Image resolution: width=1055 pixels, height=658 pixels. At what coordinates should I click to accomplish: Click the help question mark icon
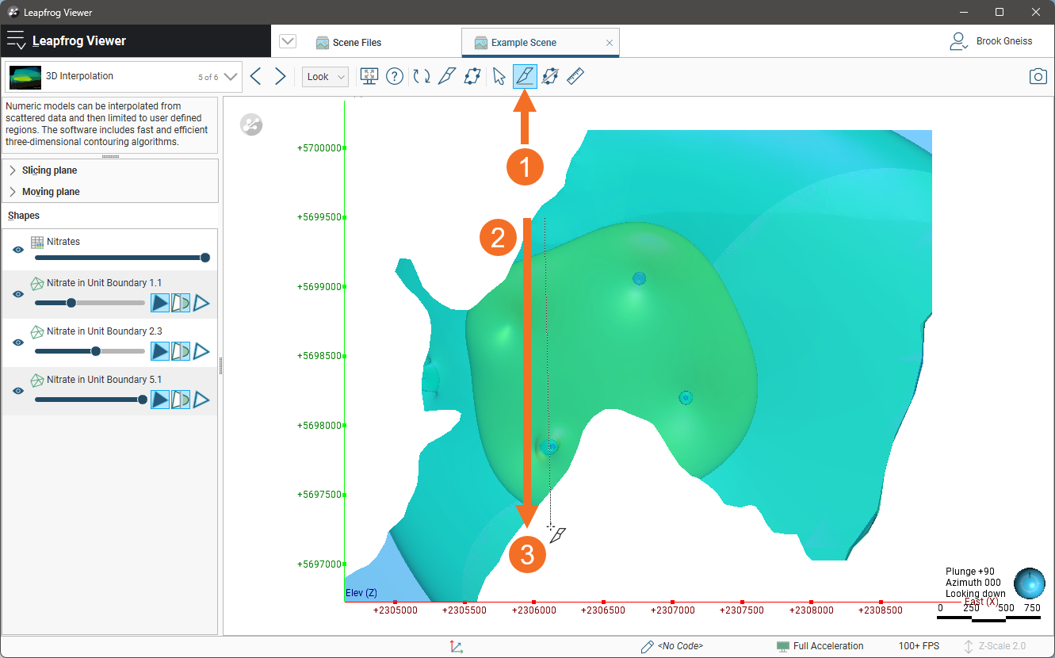point(395,76)
